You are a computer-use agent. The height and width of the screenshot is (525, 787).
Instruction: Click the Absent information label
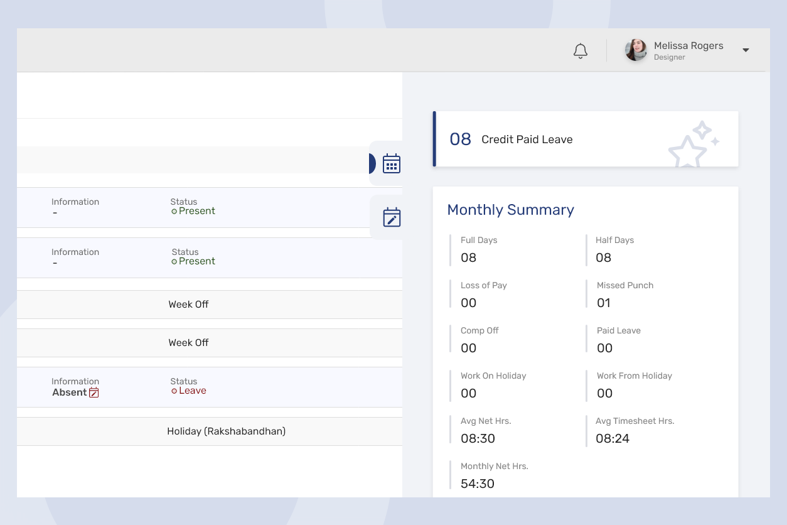pyautogui.click(x=69, y=392)
